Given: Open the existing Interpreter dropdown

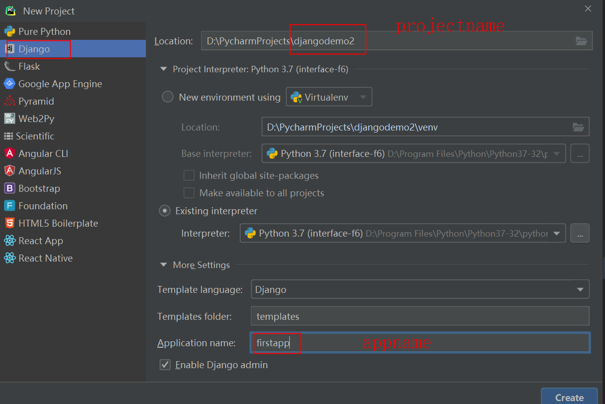Looking at the screenshot, I should click(403, 233).
